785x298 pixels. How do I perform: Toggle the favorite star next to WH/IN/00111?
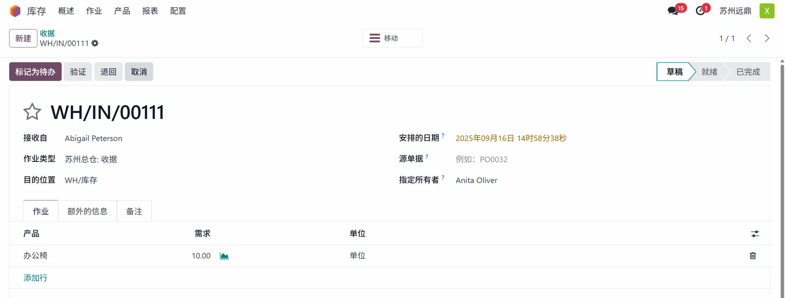(x=32, y=112)
